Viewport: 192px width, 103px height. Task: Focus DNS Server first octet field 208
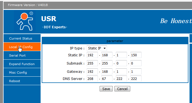(x=92, y=79)
